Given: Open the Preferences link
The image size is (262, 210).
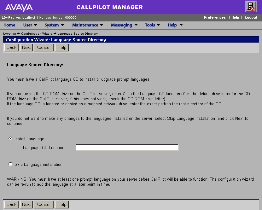Looking at the screenshot, I should point(215,17).
